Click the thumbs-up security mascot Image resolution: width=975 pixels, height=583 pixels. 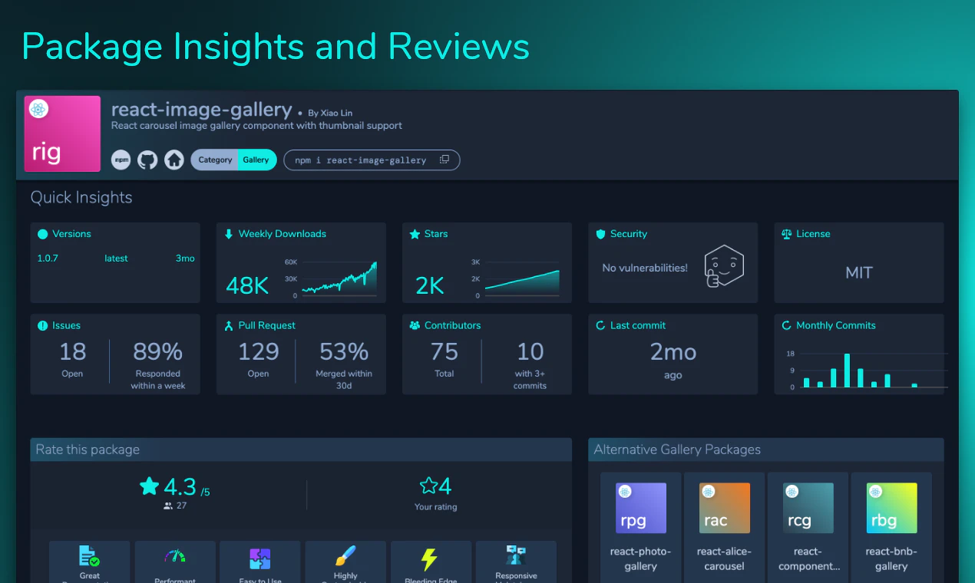(x=724, y=266)
